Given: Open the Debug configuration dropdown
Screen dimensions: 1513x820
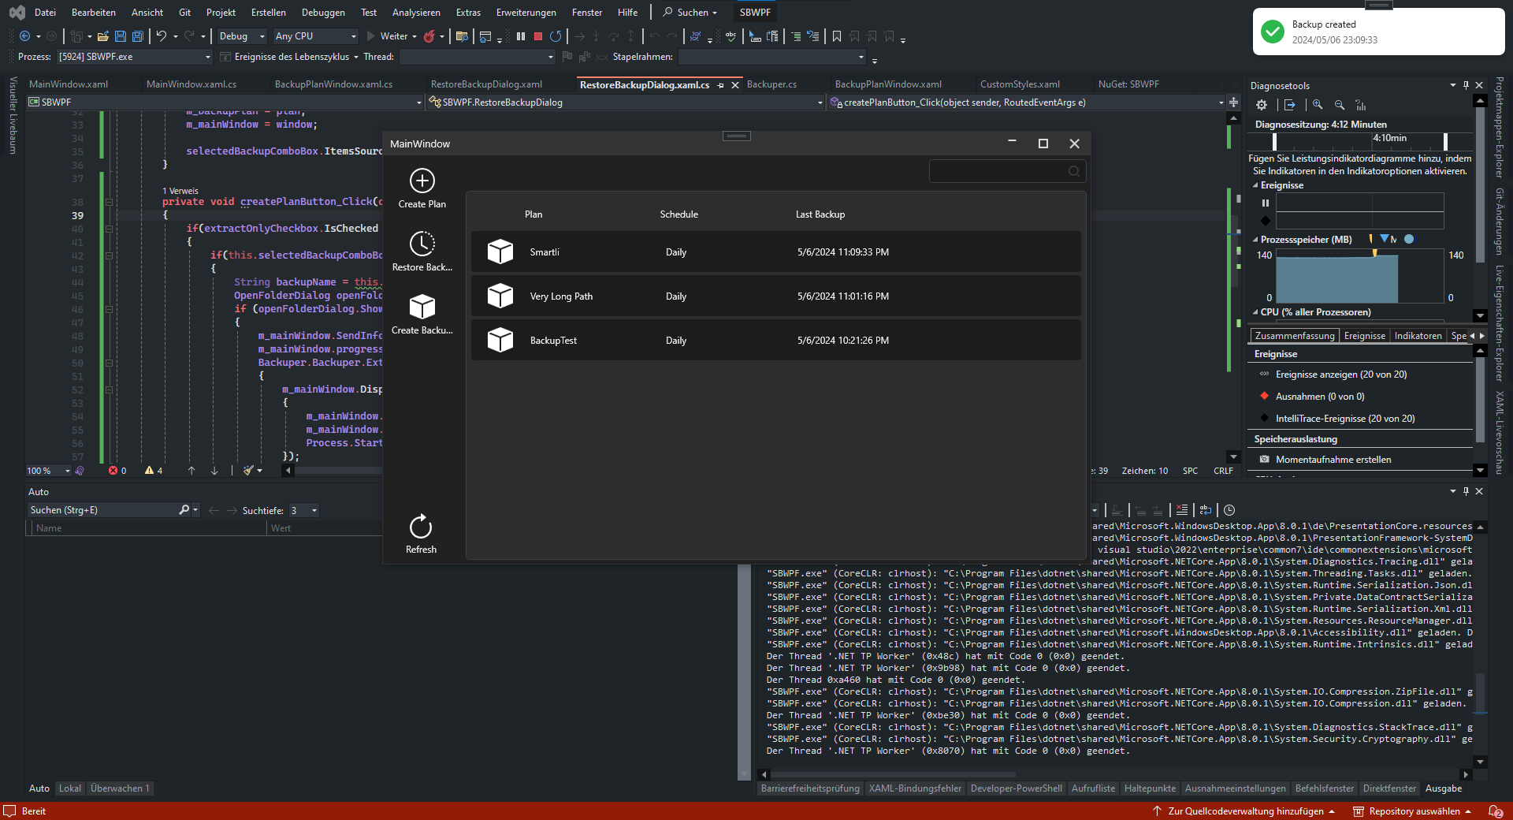Looking at the screenshot, I should point(241,36).
